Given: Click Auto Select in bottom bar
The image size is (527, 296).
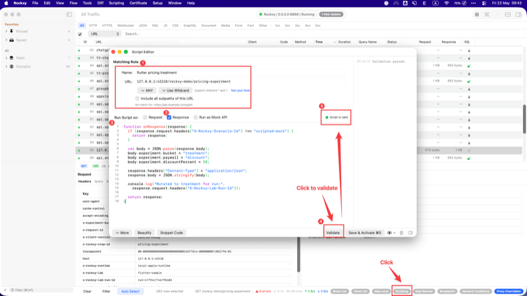Looking at the screenshot, I should tap(130, 291).
